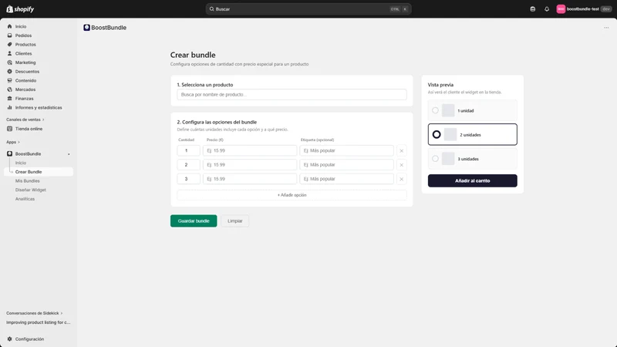Open Finanzas bank icon
617x347 pixels.
coord(9,99)
